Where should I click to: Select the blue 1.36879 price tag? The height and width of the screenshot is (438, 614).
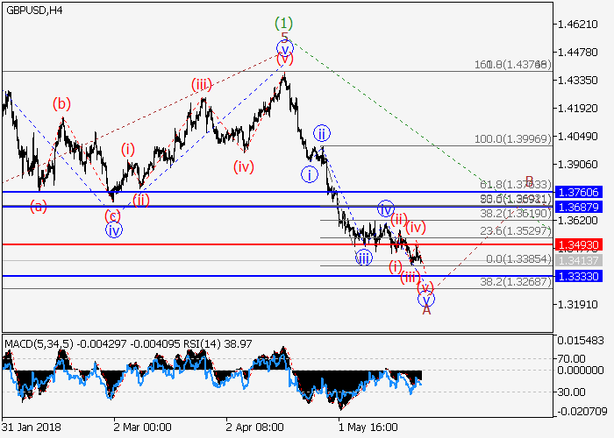579,207
